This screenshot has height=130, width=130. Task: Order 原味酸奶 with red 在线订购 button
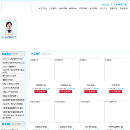[x=91, y=92]
